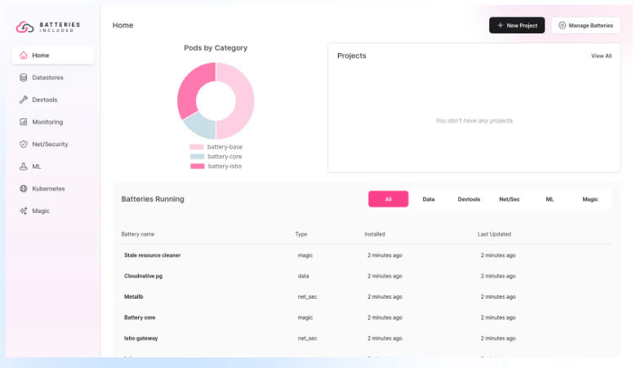
Task: Filter batteries by Devtools tab
Action: pyautogui.click(x=469, y=199)
